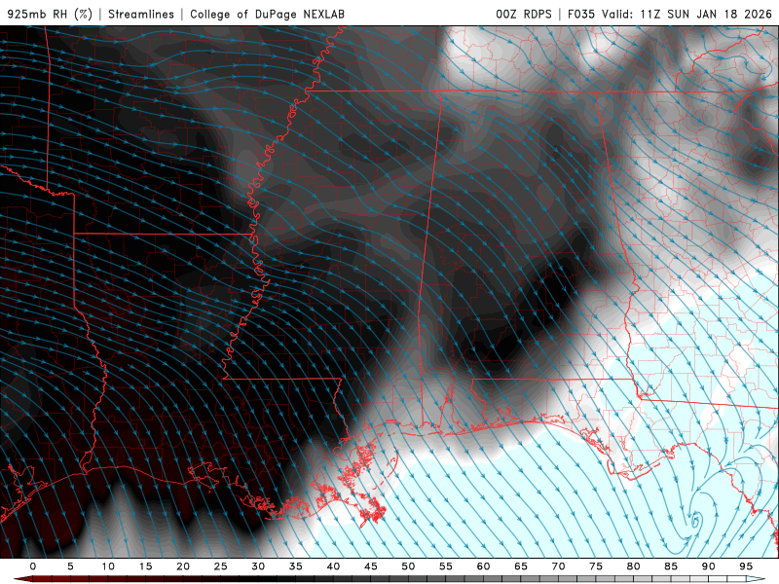Click the "70" tick label on color scale

click(558, 566)
